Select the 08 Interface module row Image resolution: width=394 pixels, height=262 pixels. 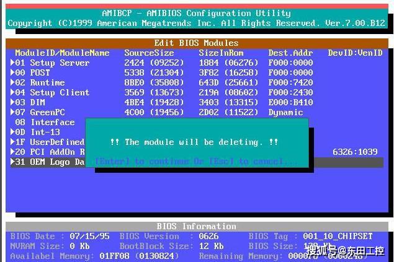[x=45, y=122]
